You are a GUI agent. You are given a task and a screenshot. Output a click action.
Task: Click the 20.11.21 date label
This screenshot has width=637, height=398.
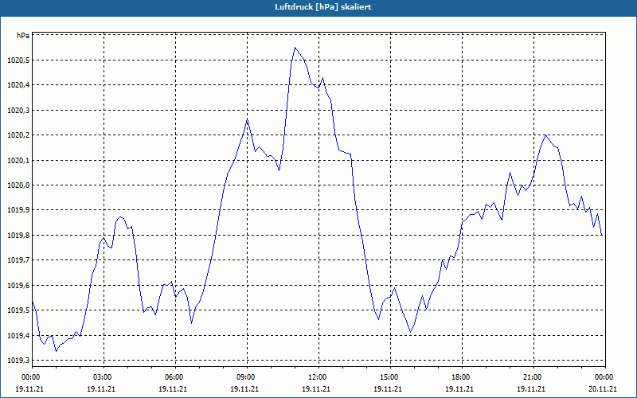tap(603, 388)
